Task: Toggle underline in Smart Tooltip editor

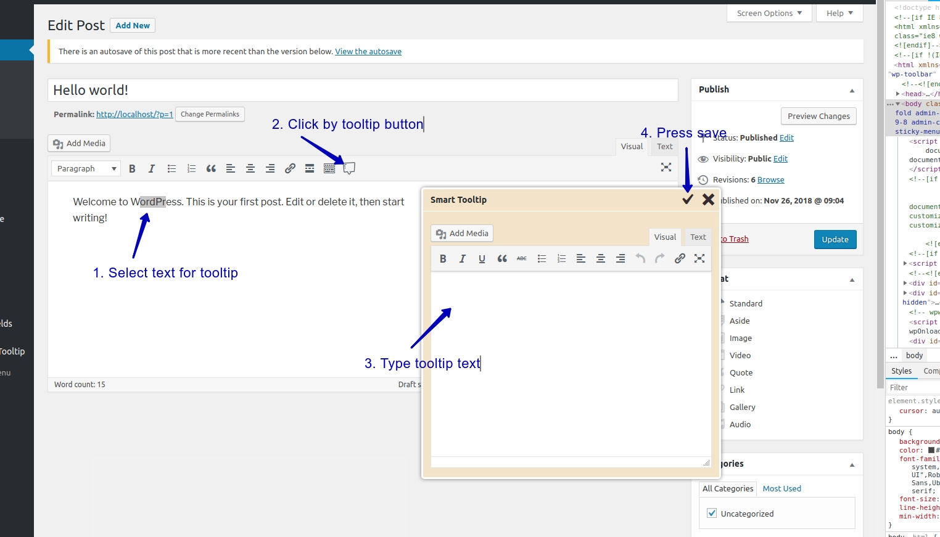Action: [482, 258]
